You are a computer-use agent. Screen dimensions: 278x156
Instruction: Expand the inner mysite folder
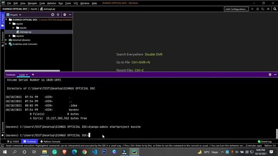(13, 28)
